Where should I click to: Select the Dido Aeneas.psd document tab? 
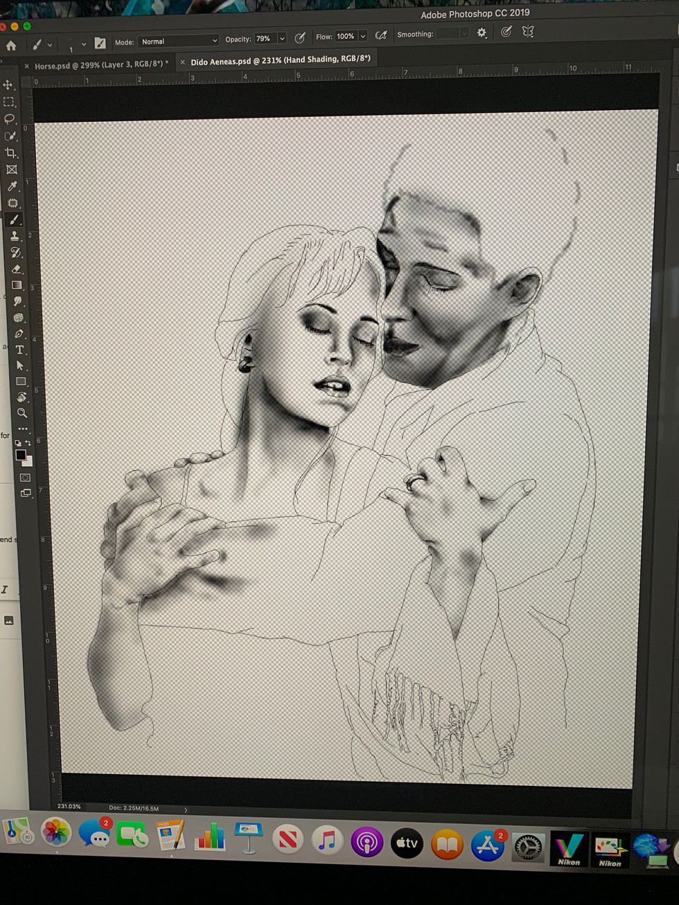click(x=281, y=60)
